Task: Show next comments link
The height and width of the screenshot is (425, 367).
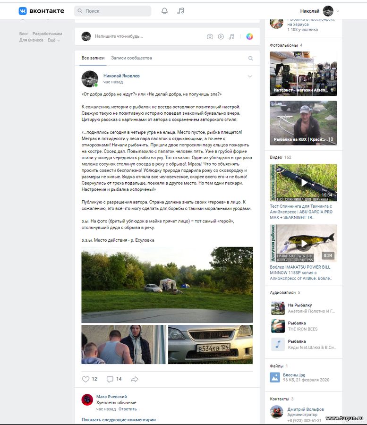Action: tap(119, 420)
